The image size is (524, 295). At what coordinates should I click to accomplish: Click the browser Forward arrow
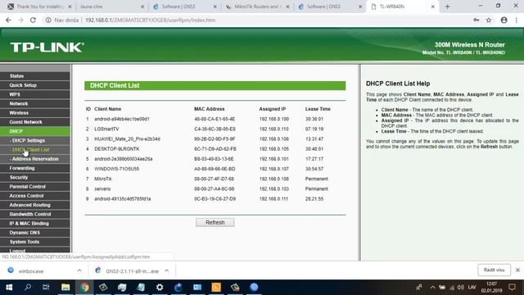[x=20, y=20]
